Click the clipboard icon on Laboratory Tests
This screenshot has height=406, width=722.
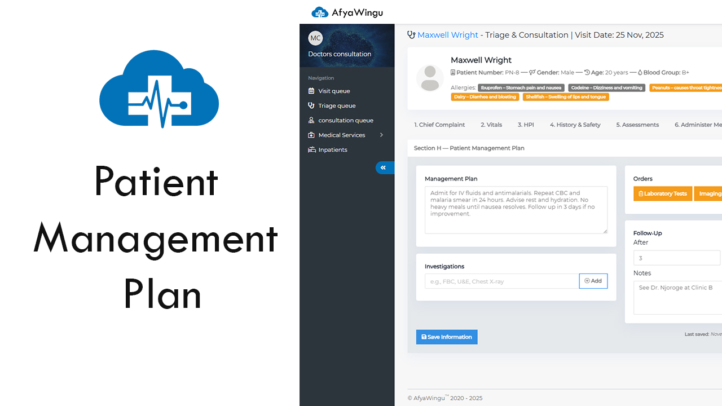pyautogui.click(x=641, y=193)
